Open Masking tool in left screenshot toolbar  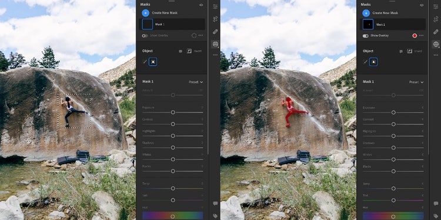pos(215,44)
